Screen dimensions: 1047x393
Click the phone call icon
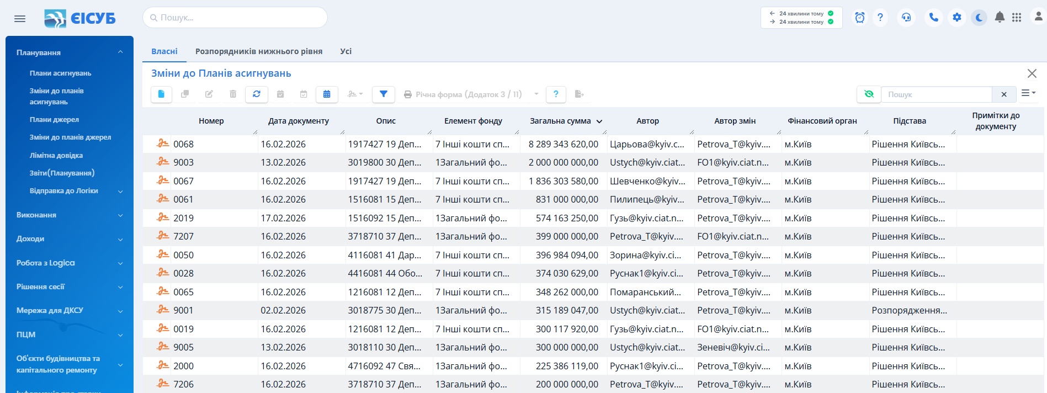click(933, 18)
